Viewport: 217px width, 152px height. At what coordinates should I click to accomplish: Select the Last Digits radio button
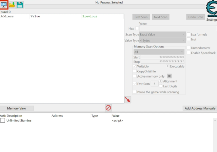point(161,86)
